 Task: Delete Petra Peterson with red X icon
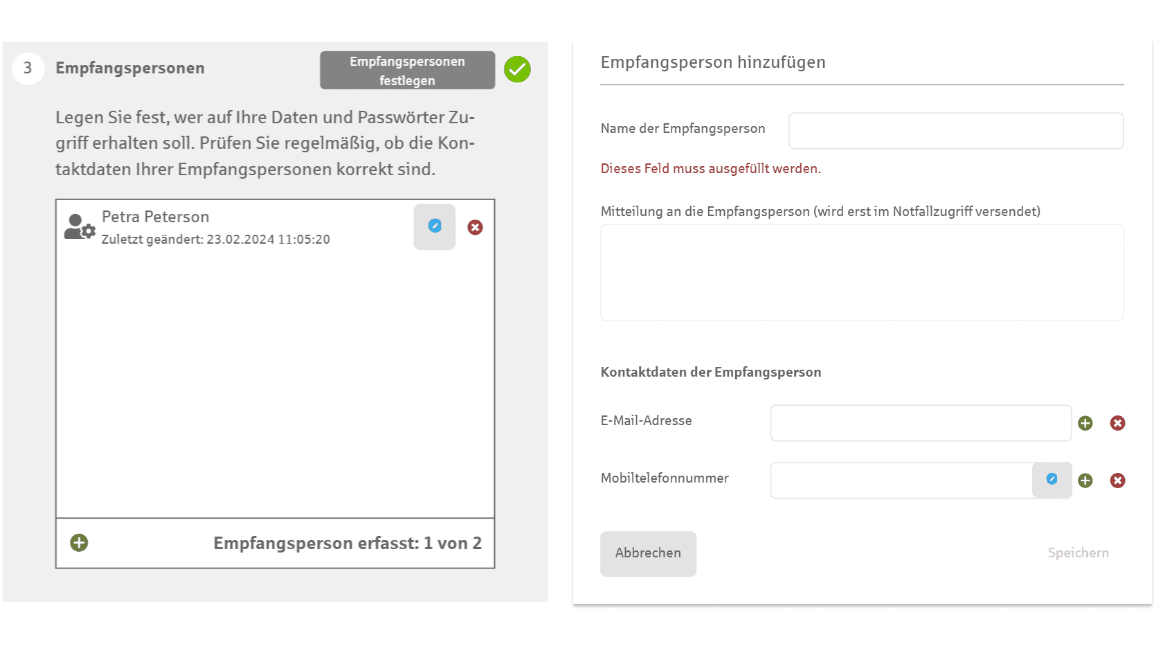[x=475, y=227]
